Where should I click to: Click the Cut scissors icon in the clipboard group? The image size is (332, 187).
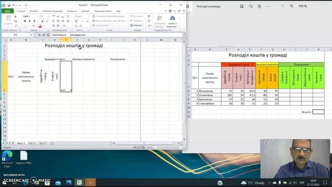(x=16, y=17)
